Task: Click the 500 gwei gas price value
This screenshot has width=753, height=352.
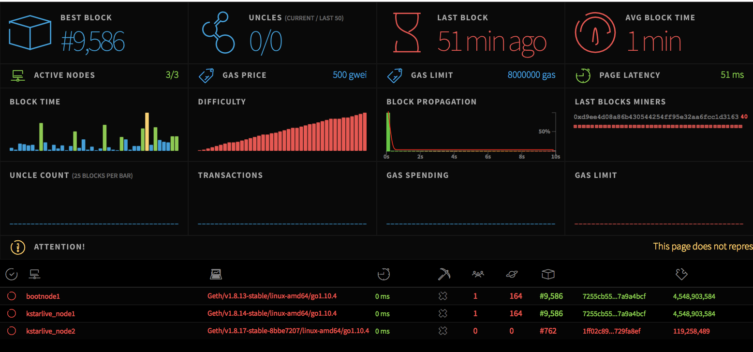Action: (x=350, y=75)
